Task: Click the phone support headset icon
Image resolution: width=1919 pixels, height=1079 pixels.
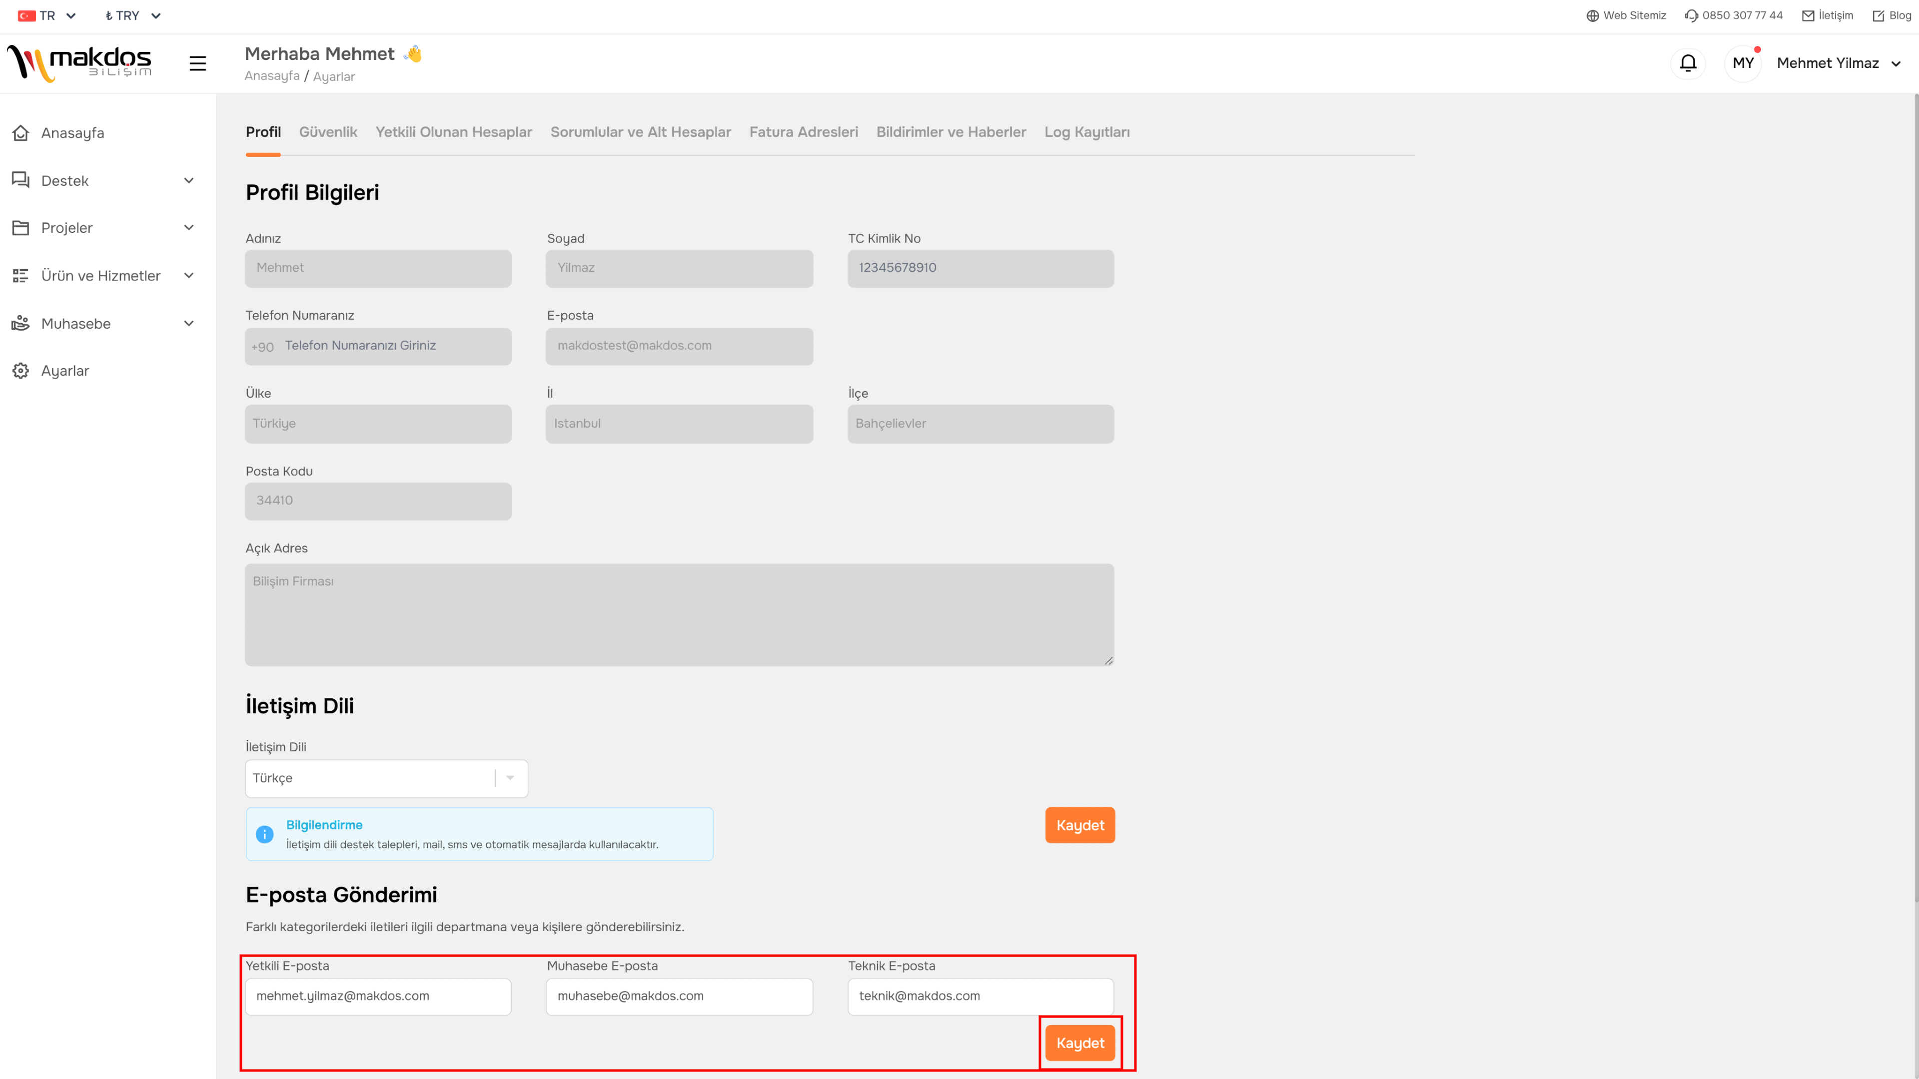Action: [1691, 15]
